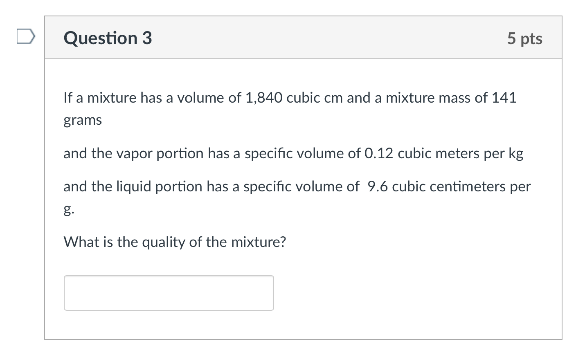The width and height of the screenshot is (585, 359).
Task: Click the text 'What is the quality of the mixture?'
Action: (x=175, y=242)
